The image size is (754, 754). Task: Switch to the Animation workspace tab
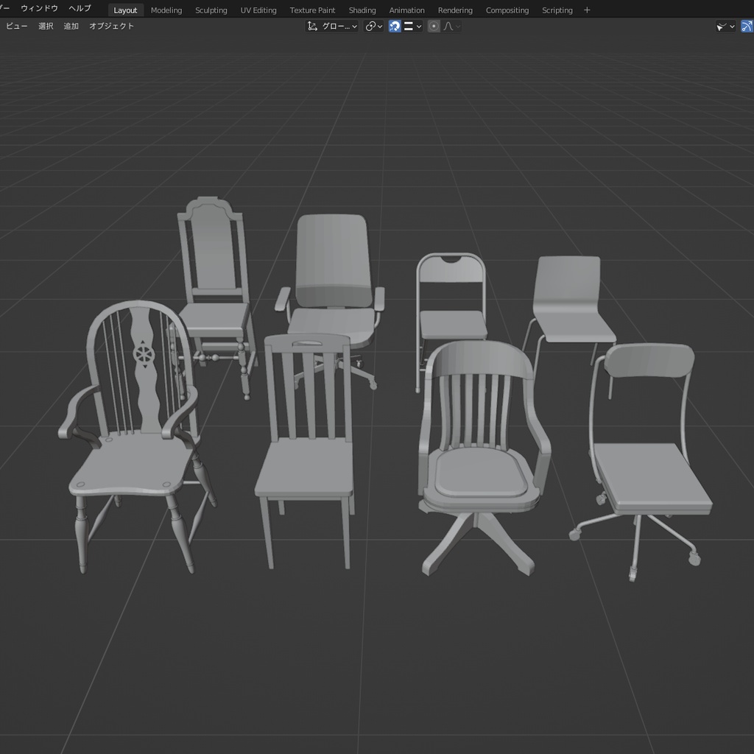click(x=406, y=10)
